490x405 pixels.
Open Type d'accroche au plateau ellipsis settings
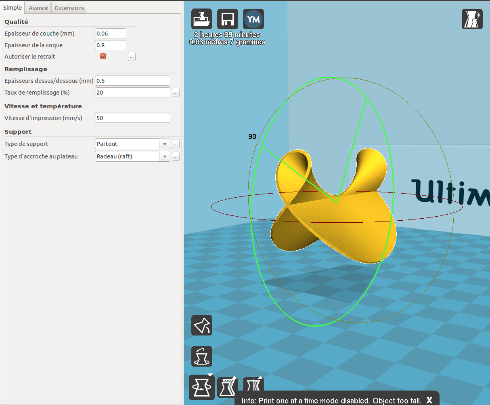point(176,156)
